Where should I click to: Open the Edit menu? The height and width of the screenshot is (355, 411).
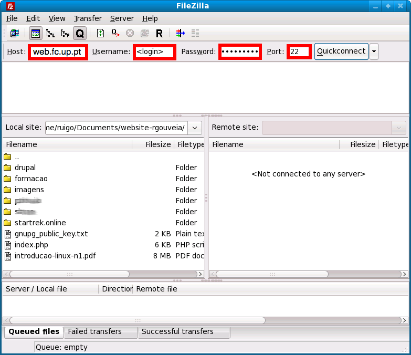[33, 18]
